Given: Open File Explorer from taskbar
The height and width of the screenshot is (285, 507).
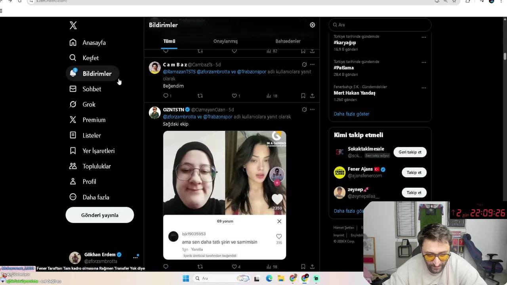Looking at the screenshot, I should 281,279.
